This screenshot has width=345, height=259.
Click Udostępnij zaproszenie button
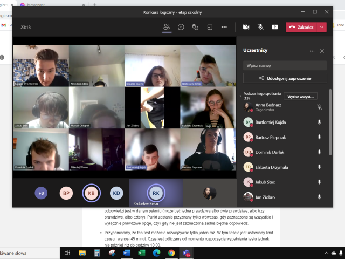[x=285, y=78]
